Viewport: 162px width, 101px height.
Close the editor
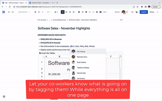tap(152, 12)
